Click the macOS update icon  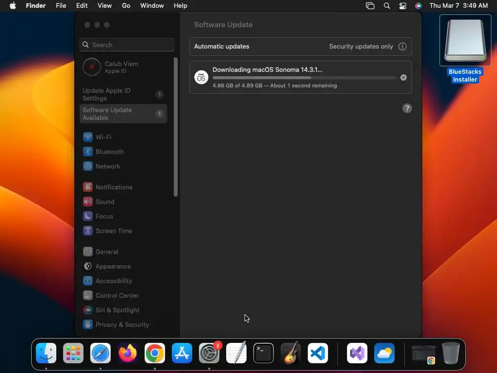(201, 77)
